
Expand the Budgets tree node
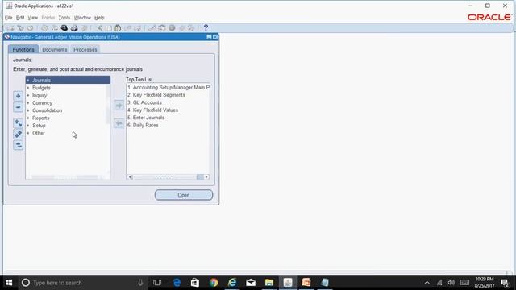click(x=28, y=88)
